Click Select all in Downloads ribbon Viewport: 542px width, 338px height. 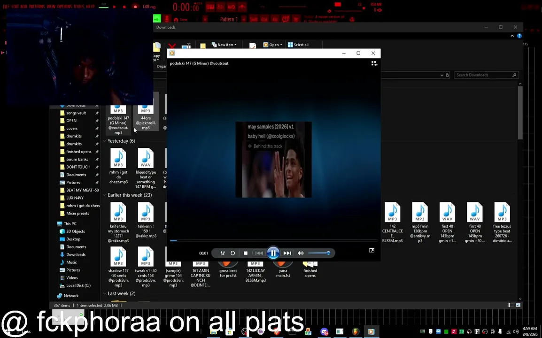point(298,45)
